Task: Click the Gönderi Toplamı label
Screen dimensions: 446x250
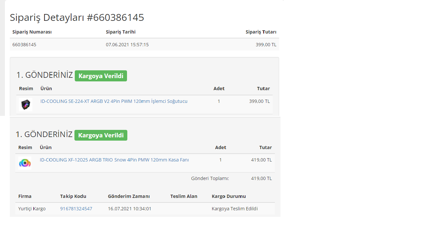Action: (x=210, y=178)
